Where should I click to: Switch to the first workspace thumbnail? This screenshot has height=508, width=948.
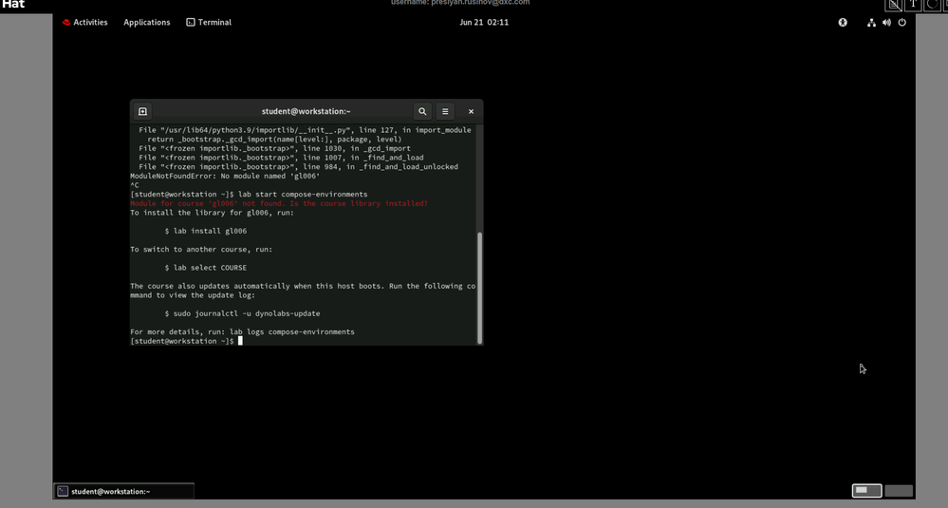click(866, 491)
